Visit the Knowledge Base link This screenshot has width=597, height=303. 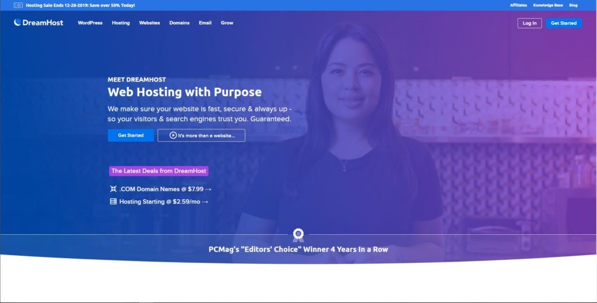[548, 5]
